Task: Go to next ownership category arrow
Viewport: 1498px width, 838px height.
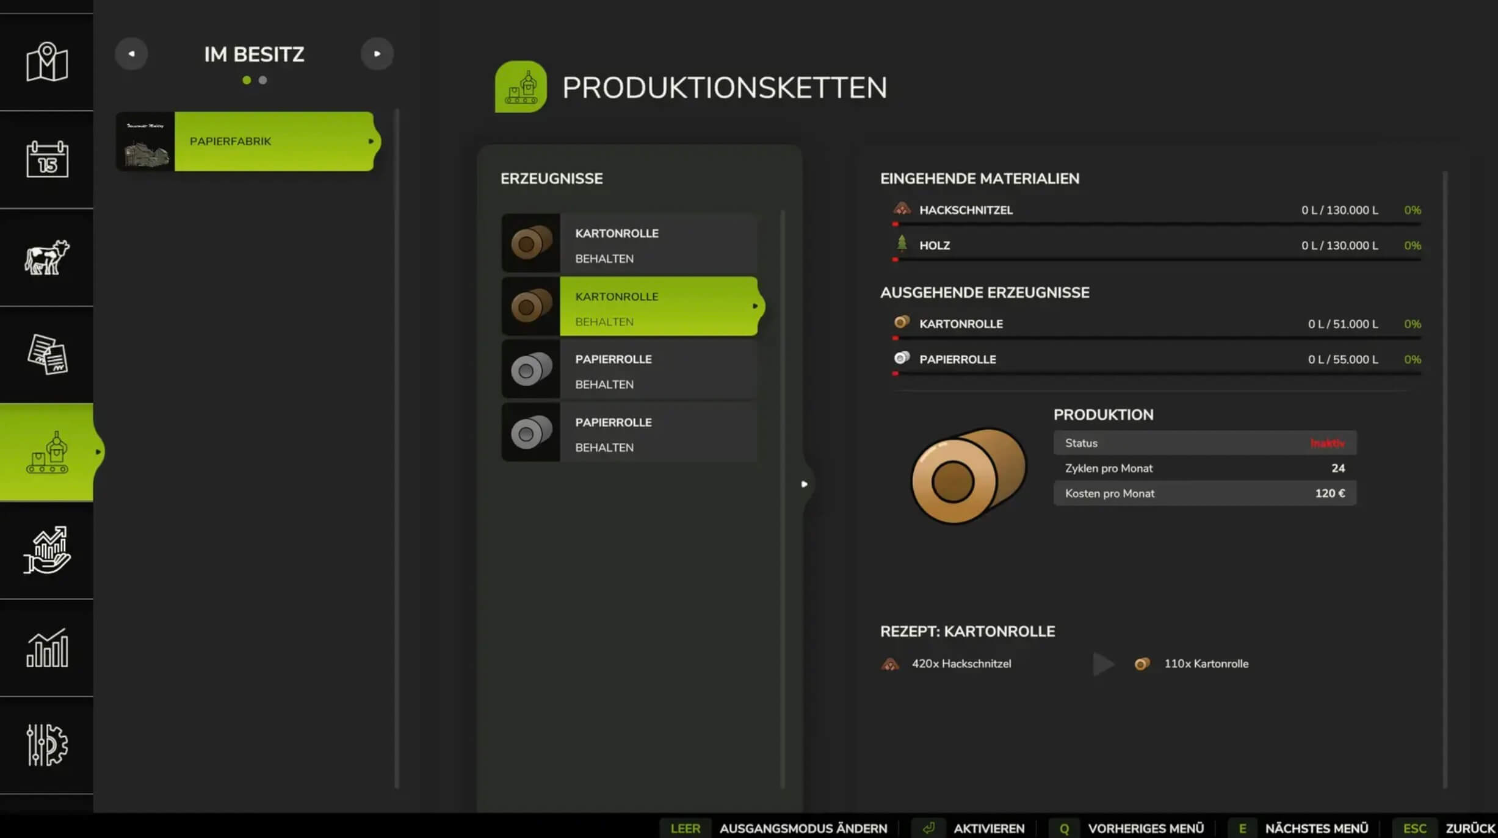Action: 377,54
